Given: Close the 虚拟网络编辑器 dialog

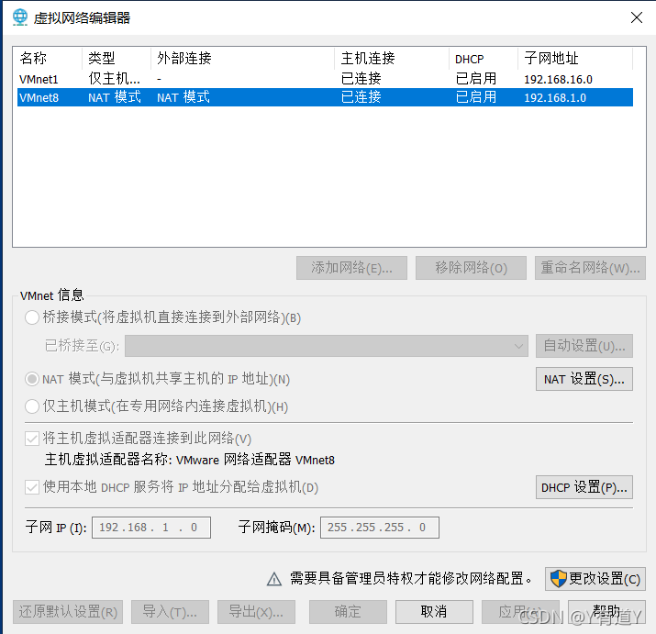Looking at the screenshot, I should point(637,17).
